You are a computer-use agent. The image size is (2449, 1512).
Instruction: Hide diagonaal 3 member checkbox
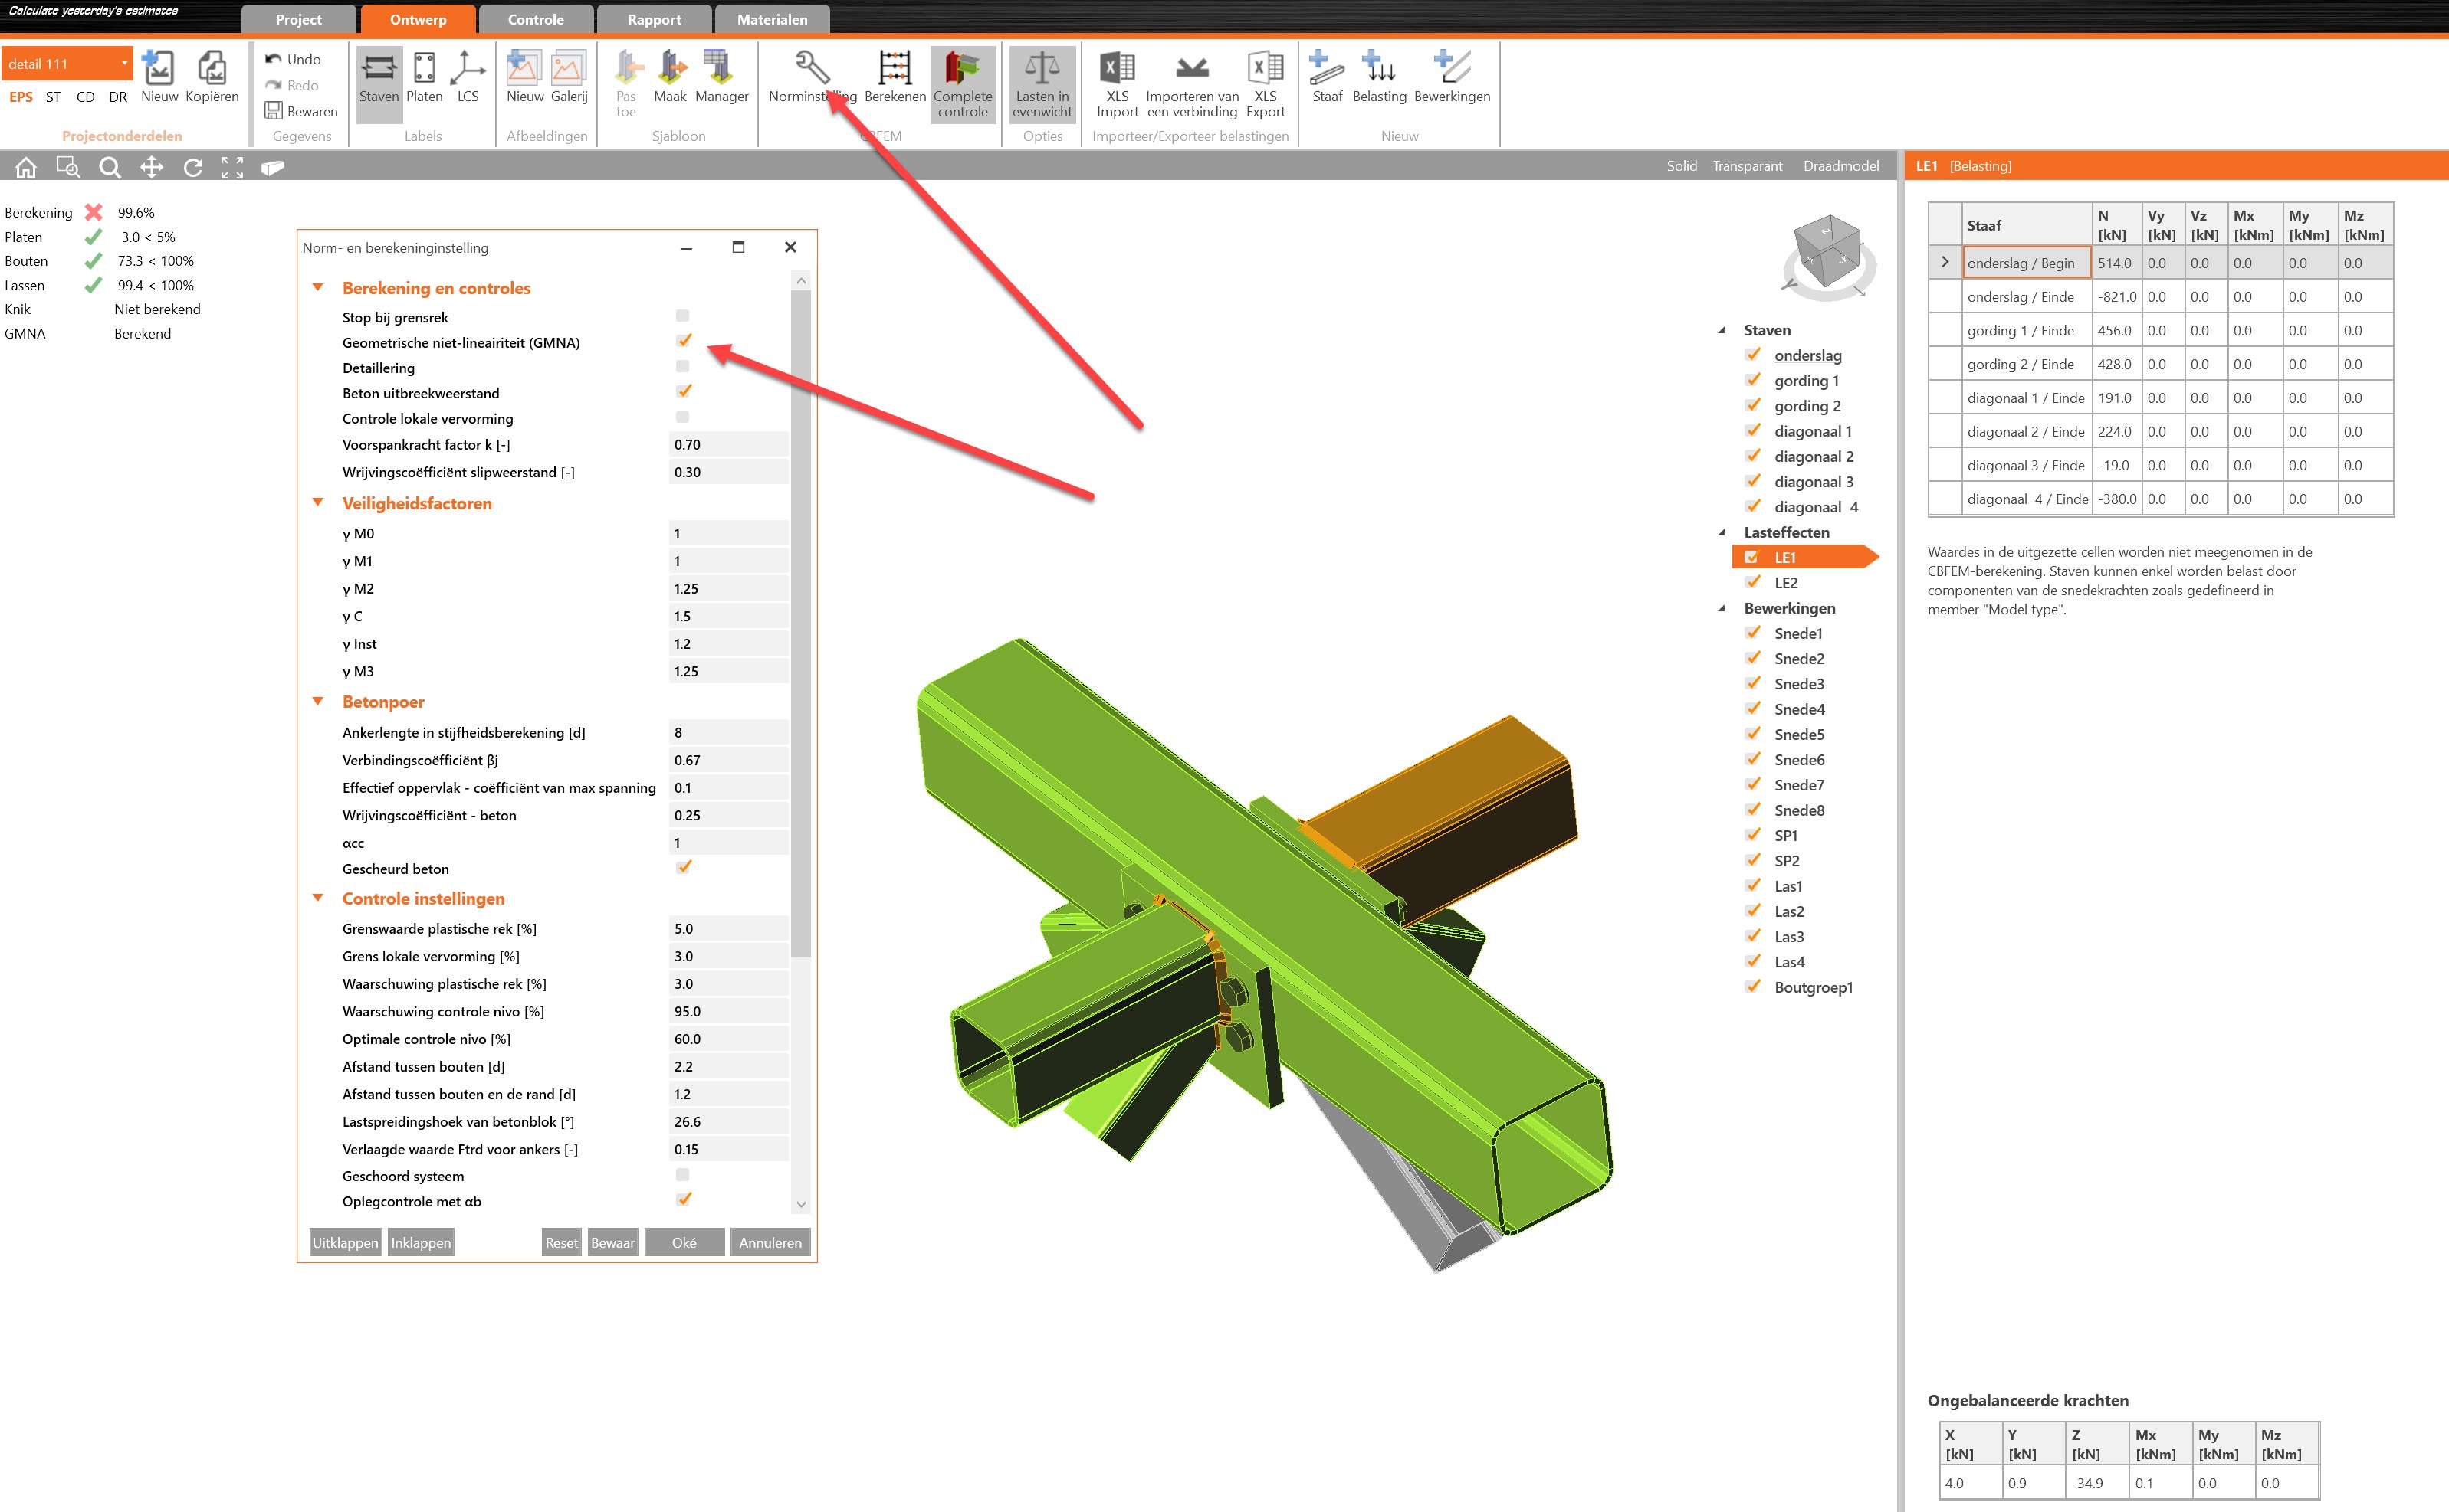click(x=1753, y=481)
